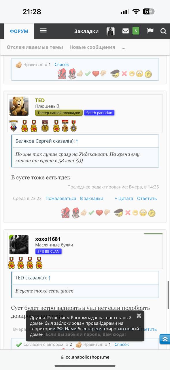This screenshot has height=370, width=170.
Task: Open the hamburger navigation menu
Action: (43, 30)
